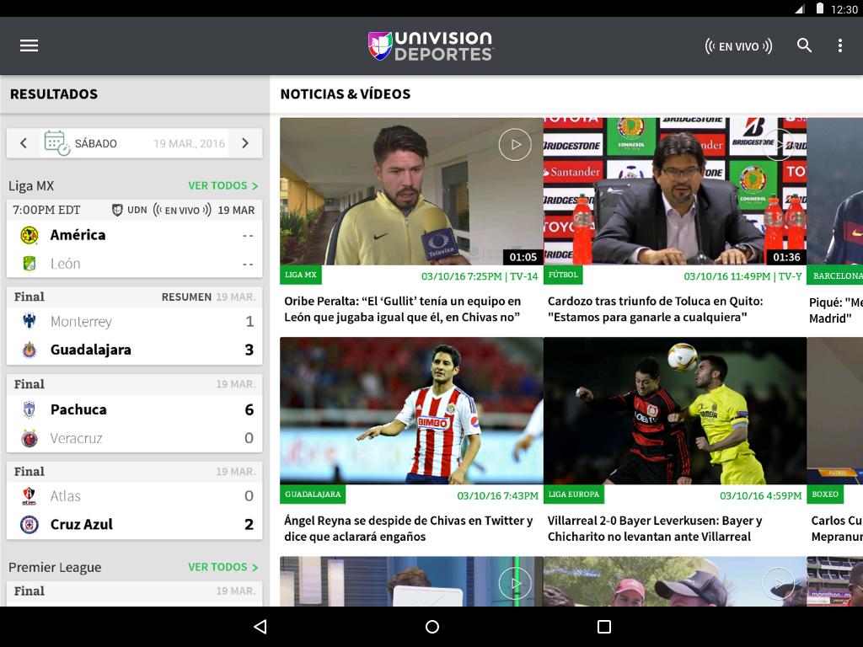This screenshot has width=863, height=647.
Task: Open headline 'Ángel Reyna se despide de Chivas'
Action: (409, 528)
